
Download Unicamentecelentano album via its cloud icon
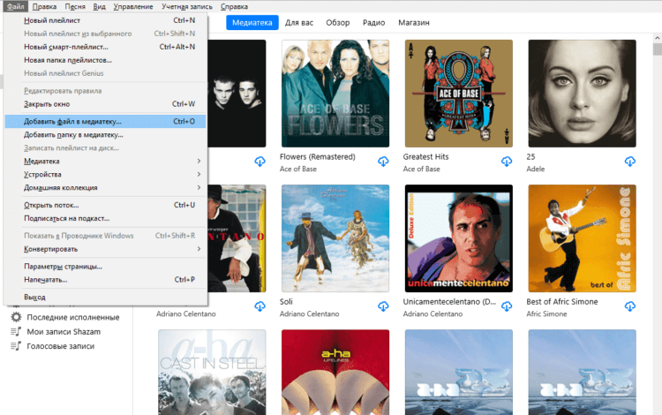coord(507,306)
